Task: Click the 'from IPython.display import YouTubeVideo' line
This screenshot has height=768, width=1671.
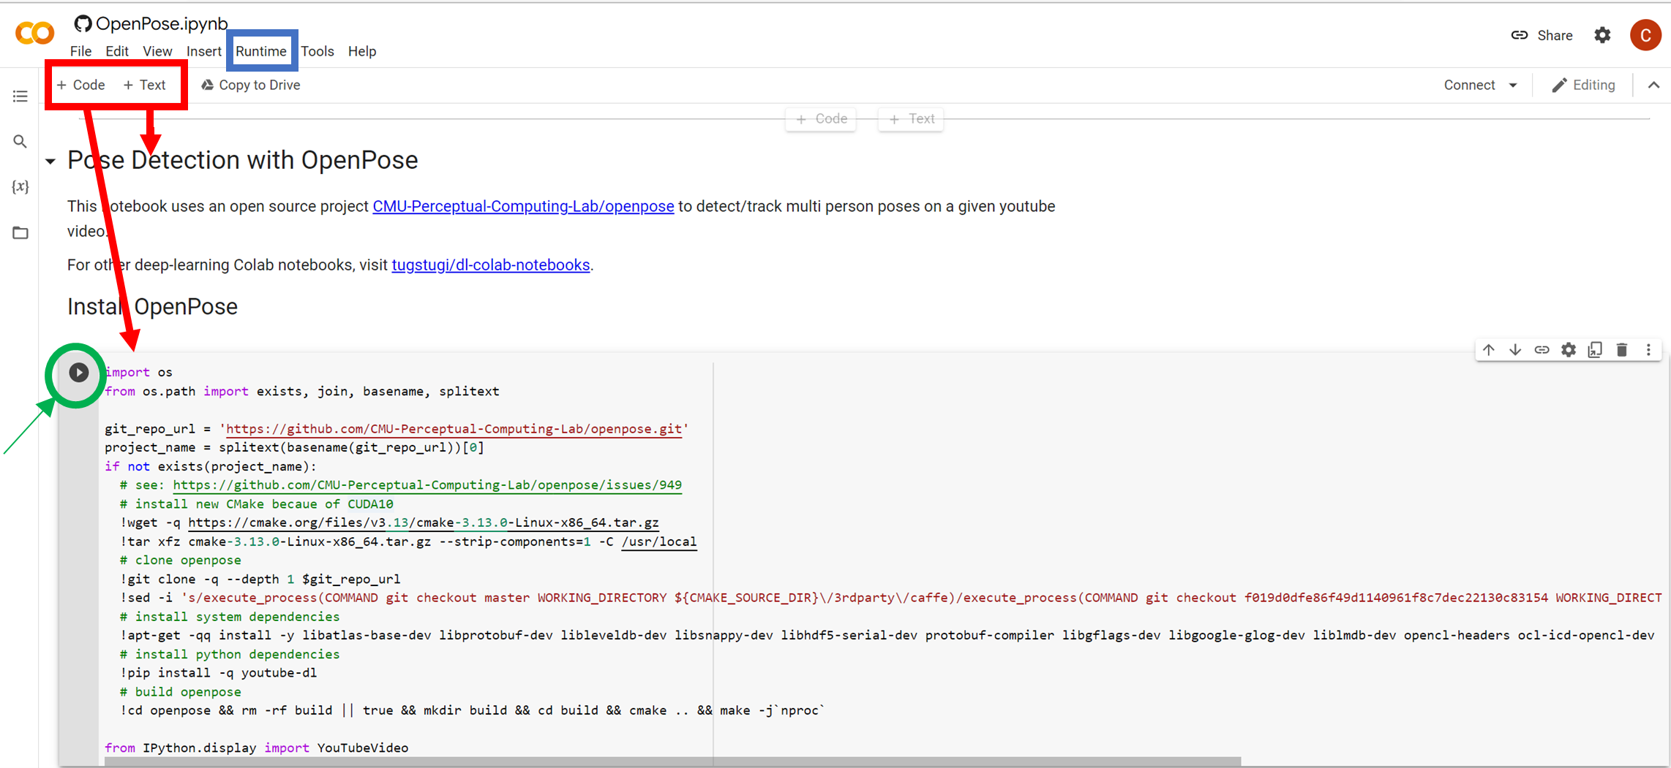Action: [257, 748]
